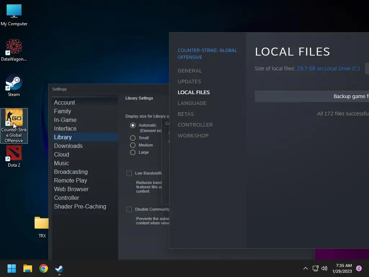The height and width of the screenshot is (277, 369).
Task: Switch to GENERAL in CS:GO properties
Action: click(190, 71)
